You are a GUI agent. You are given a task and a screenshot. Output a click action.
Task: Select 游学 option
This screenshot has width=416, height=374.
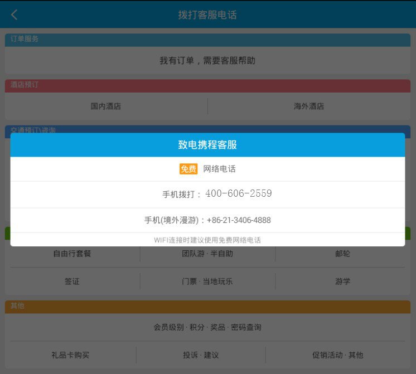342,281
